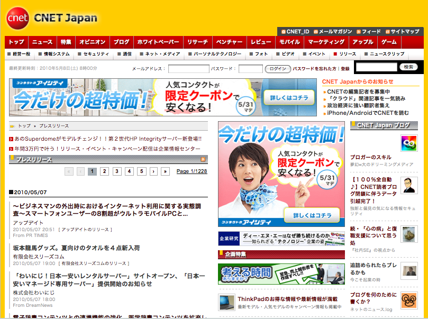Viewport: 428px width, 319px height.
Task: Open the 経営一般 sub-category
Action: tap(19, 54)
